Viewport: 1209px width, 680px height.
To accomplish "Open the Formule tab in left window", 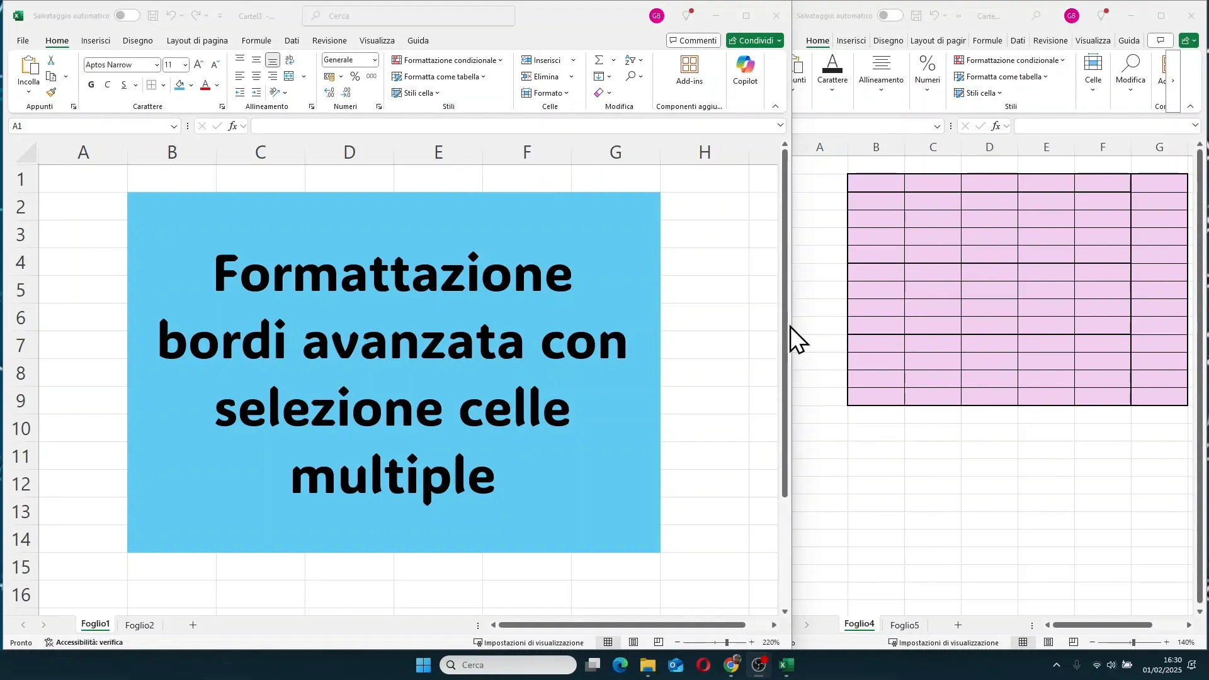I will click(256, 40).
